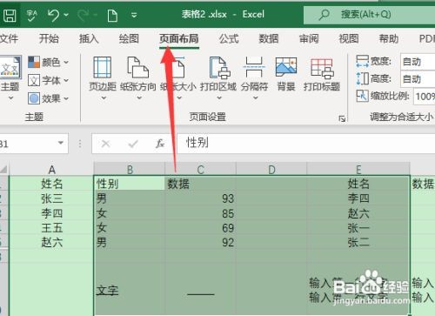Select column B header
Image resolution: width=435 pixels, height=316 pixels.
(x=130, y=170)
